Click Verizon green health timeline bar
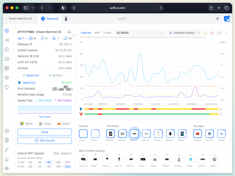 click(x=151, y=114)
